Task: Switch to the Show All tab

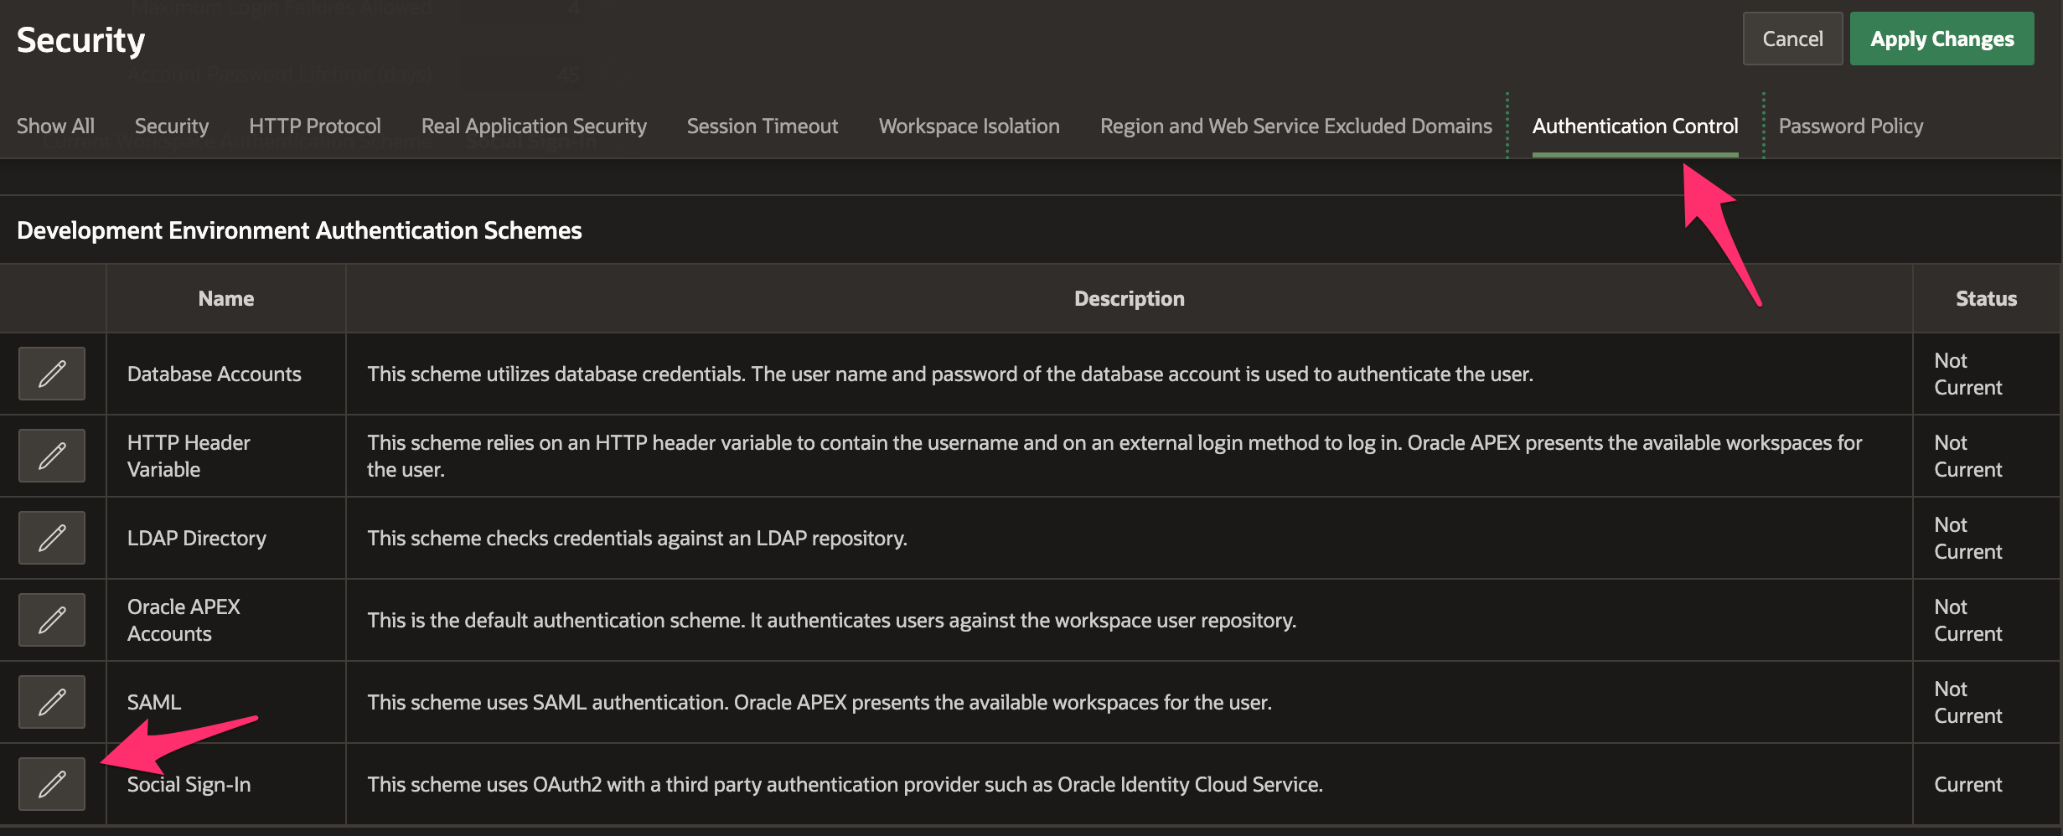Action: tap(55, 126)
